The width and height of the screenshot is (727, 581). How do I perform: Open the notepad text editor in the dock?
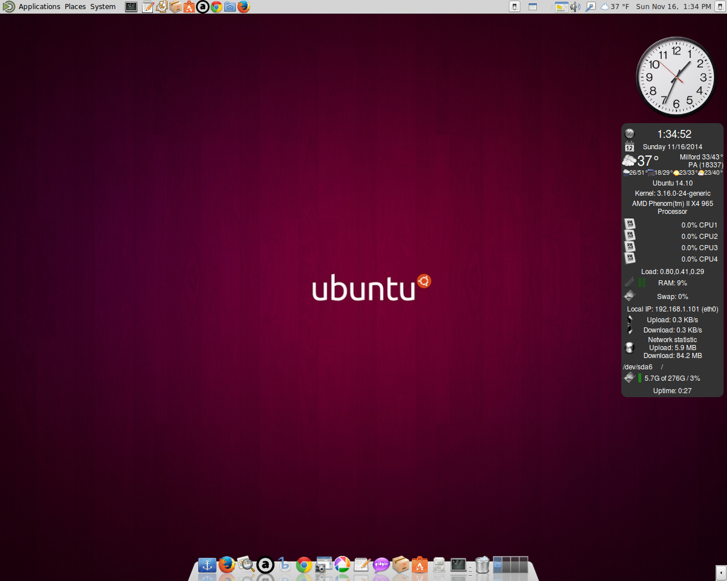pos(362,565)
